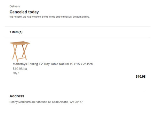Image resolution: width=160 pixels, height=117 pixels.
Task: Click the cancellation apology message text
Action: (x=50, y=17)
